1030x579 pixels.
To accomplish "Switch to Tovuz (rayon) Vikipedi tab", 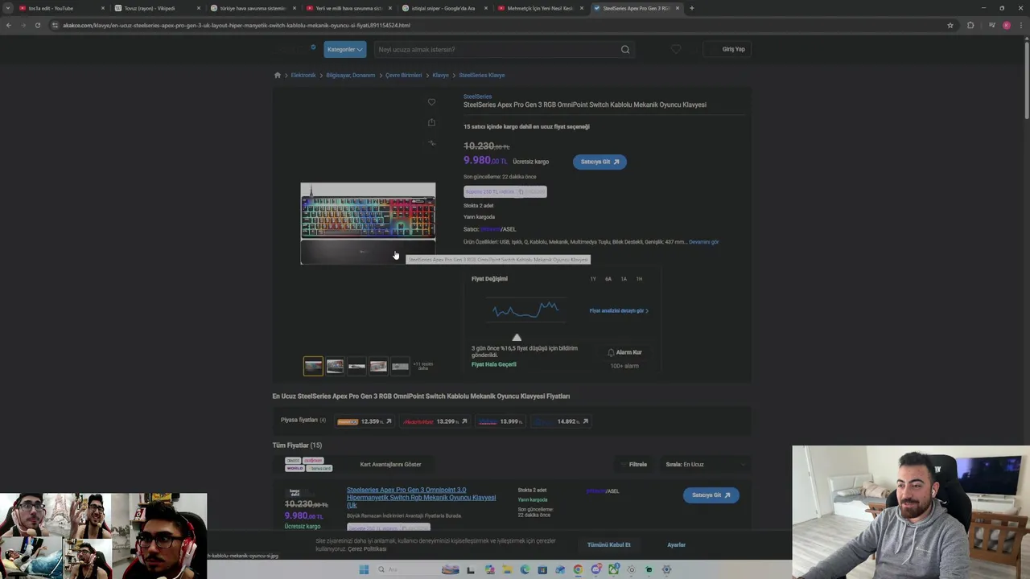I will tap(156, 8).
